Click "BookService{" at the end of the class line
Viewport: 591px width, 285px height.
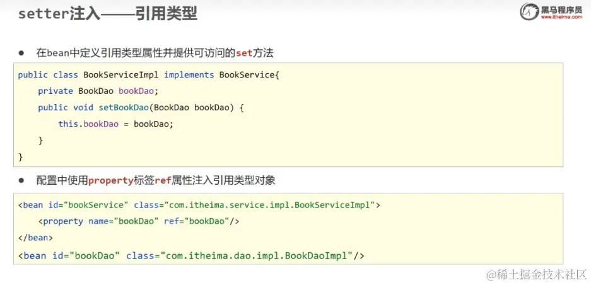249,74
